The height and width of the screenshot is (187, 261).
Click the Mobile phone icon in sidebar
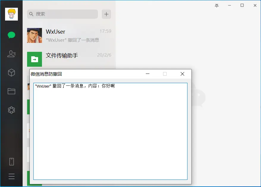coord(12,162)
